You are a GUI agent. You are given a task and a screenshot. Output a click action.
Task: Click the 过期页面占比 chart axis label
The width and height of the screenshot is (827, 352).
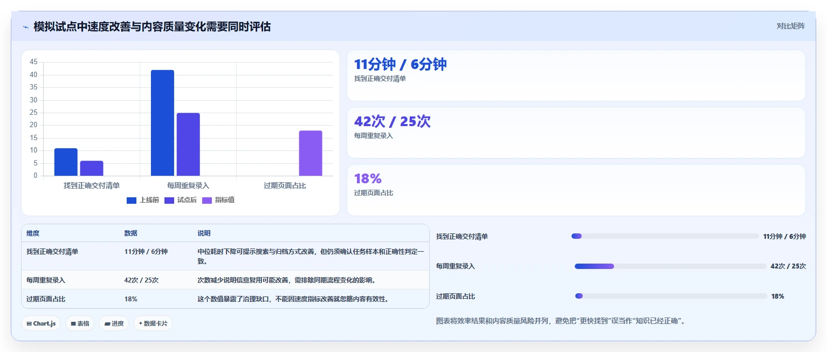pos(285,185)
